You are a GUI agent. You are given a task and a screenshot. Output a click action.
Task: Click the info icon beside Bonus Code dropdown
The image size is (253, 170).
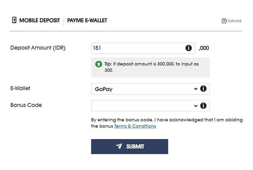203,106
